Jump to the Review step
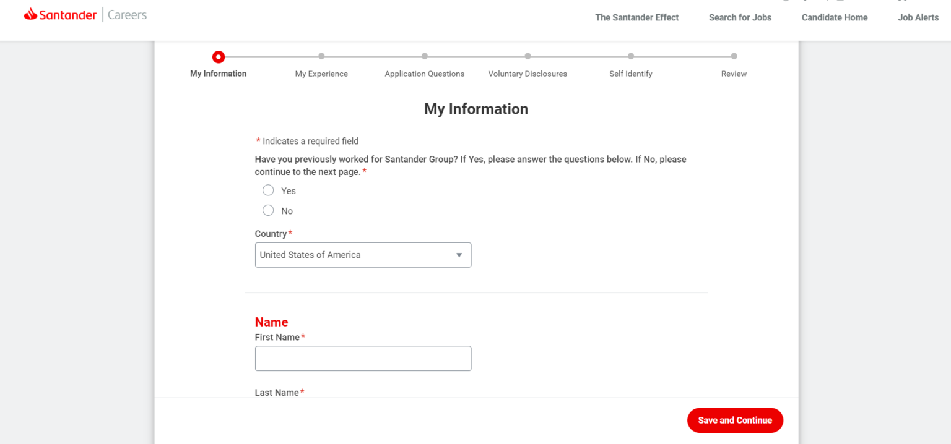951x444 pixels. point(734,74)
